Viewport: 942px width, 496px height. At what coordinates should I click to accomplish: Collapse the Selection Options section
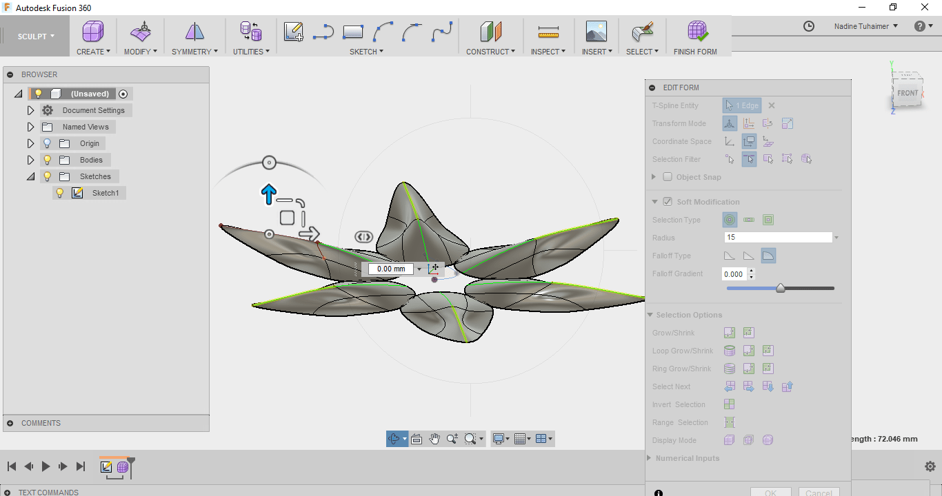[x=650, y=315]
